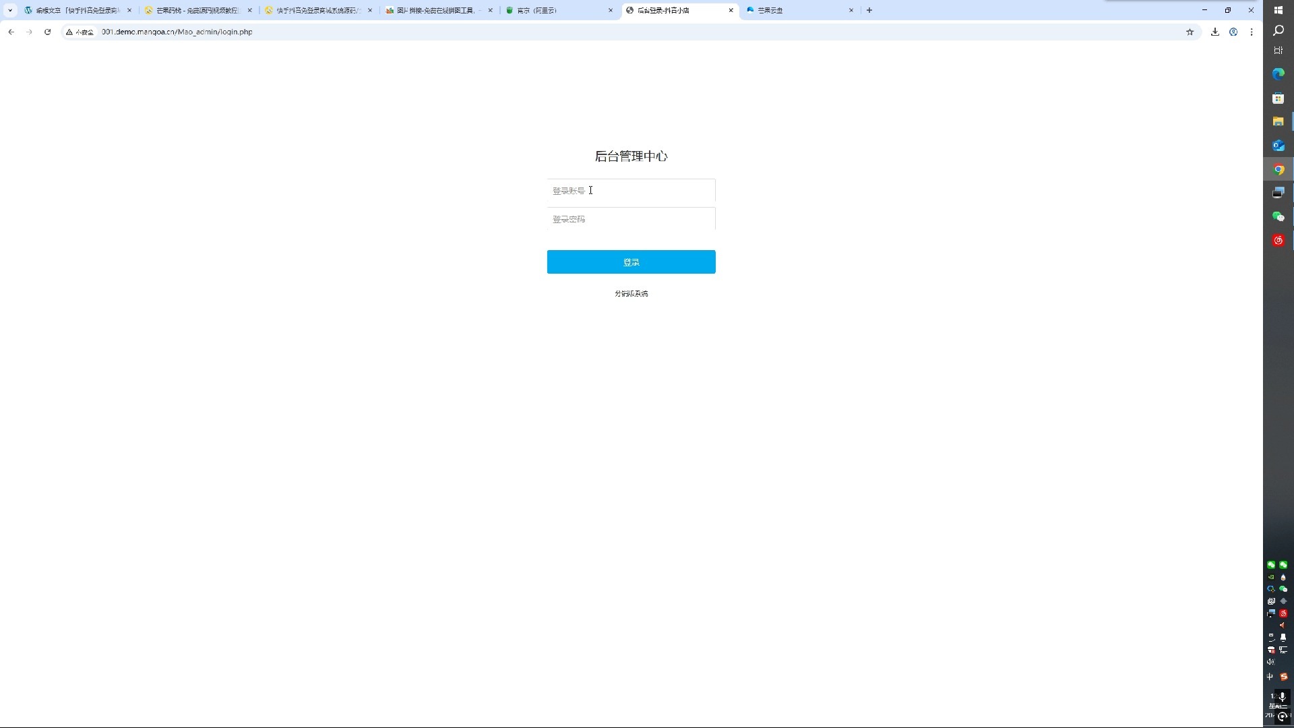Open File Explorer from the taskbar
Image resolution: width=1294 pixels, height=728 pixels.
tap(1278, 121)
